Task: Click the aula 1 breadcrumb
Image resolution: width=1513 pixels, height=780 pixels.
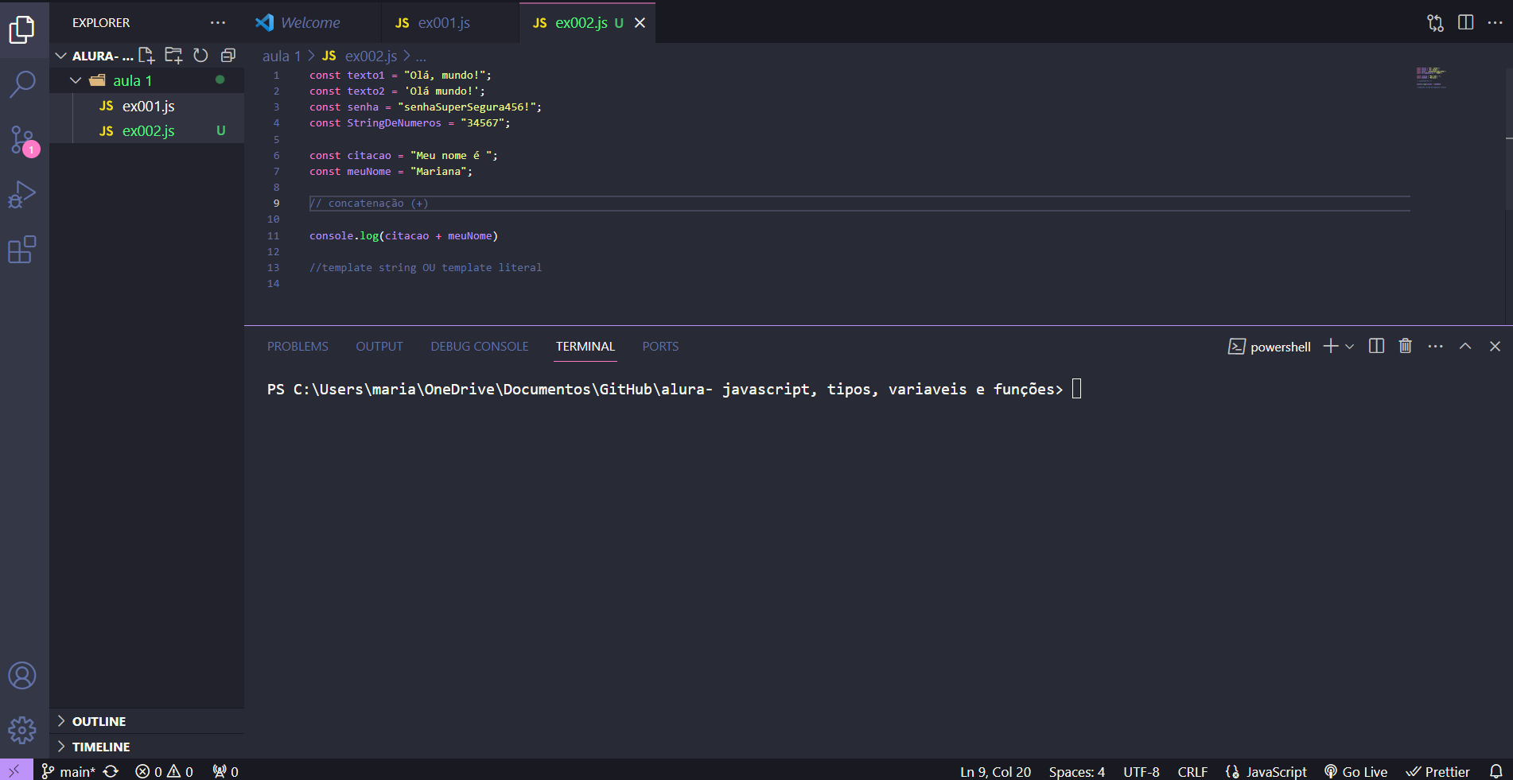Action: 282,56
